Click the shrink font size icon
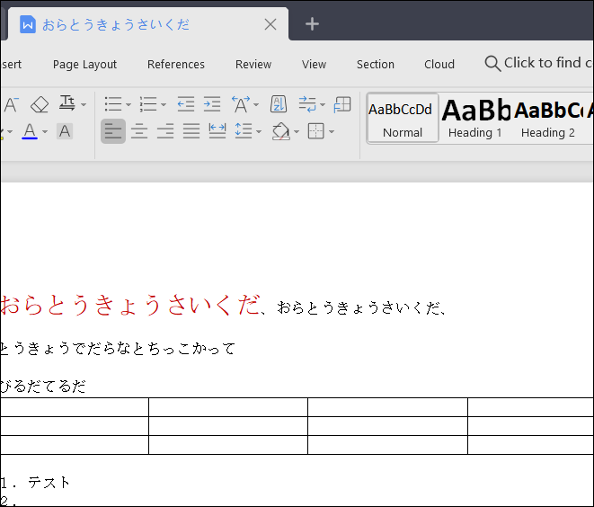Viewport: 594px width, 507px height. point(11,104)
